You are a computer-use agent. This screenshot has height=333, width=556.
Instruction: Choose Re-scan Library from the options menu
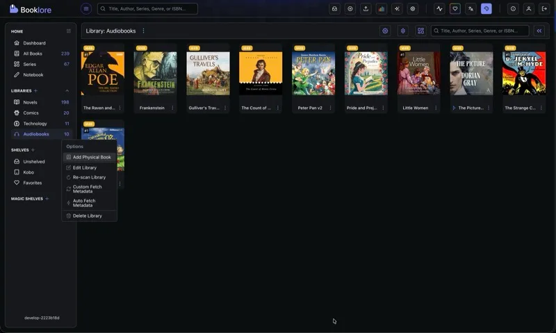tap(90, 177)
